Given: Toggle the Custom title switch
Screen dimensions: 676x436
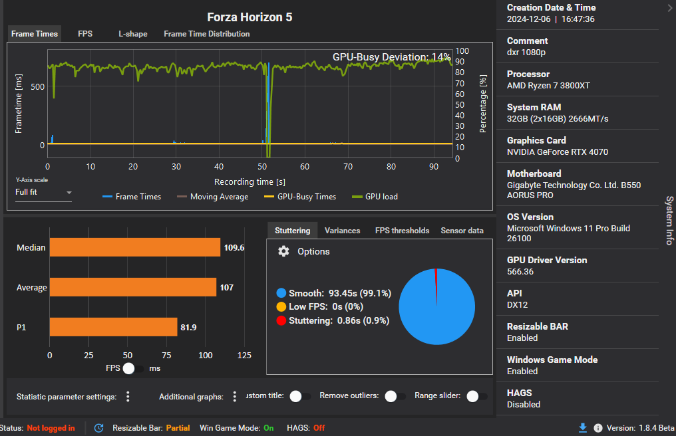Looking at the screenshot, I should (x=300, y=396).
